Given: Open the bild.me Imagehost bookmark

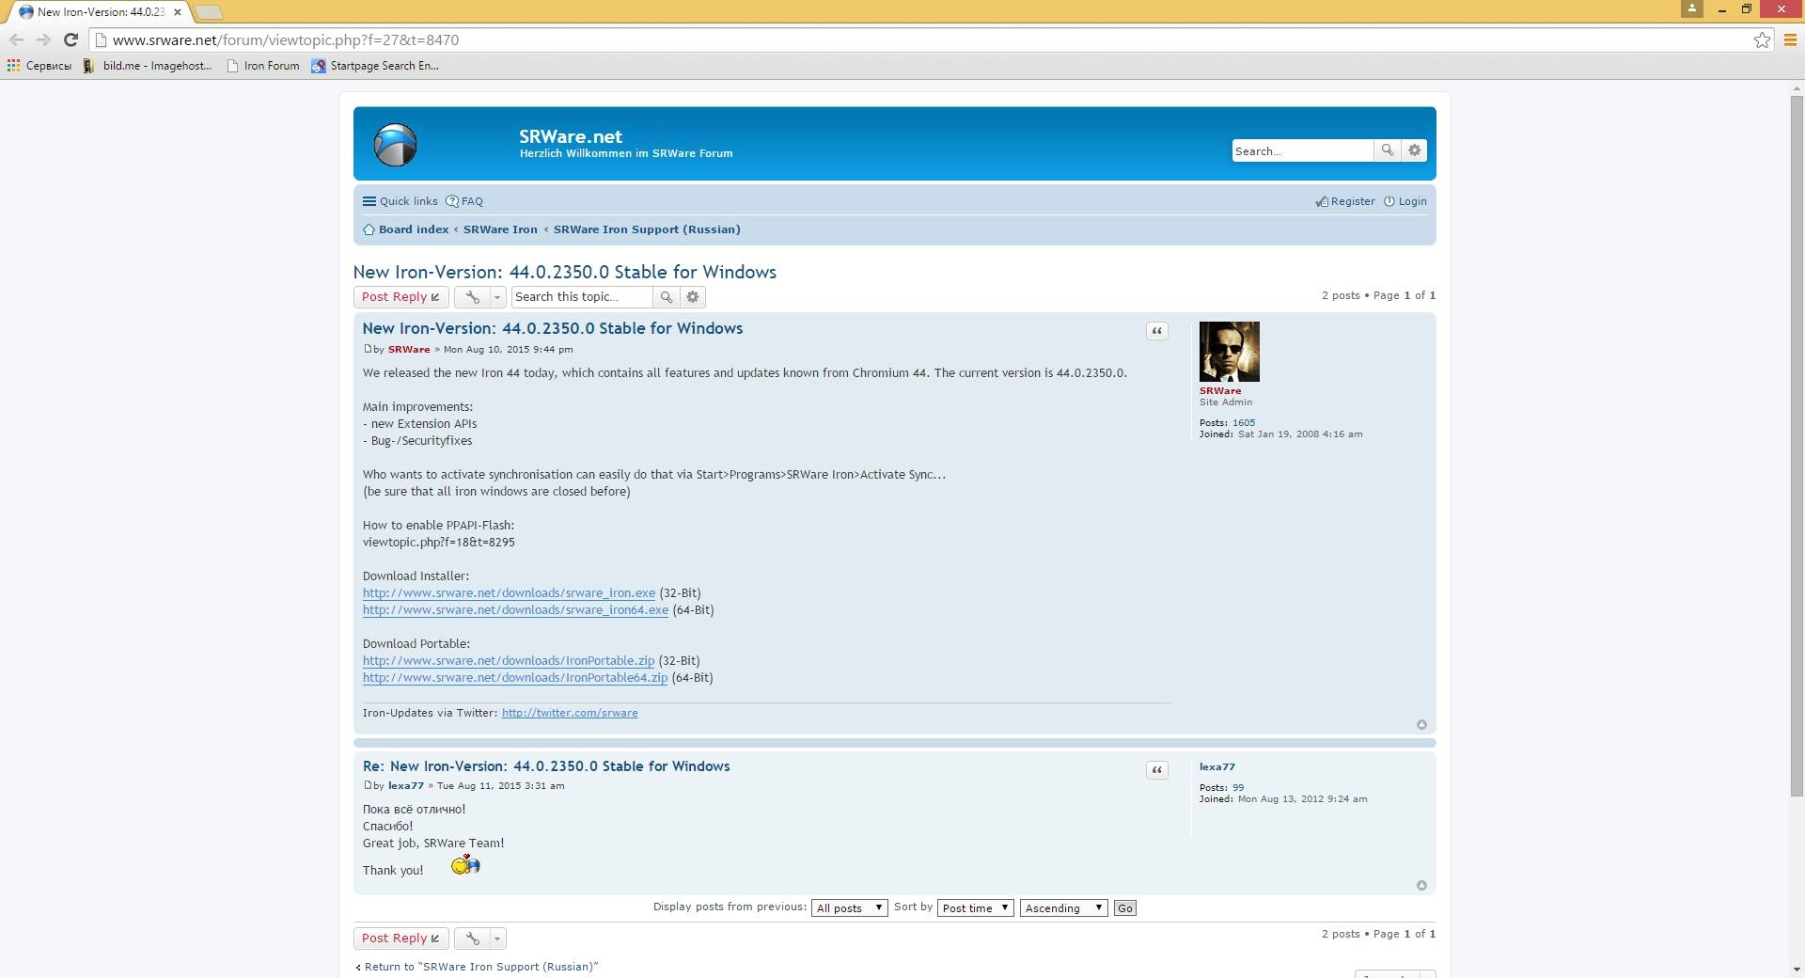Looking at the screenshot, I should click(x=148, y=66).
